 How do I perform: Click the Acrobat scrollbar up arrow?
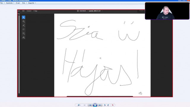point(19,15)
